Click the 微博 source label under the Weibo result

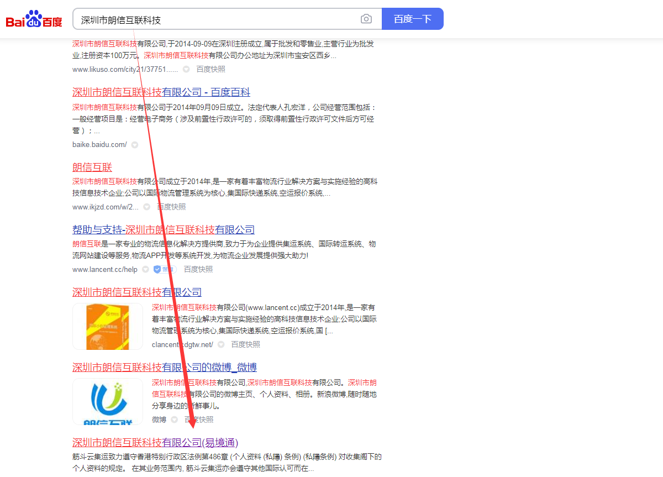159,420
